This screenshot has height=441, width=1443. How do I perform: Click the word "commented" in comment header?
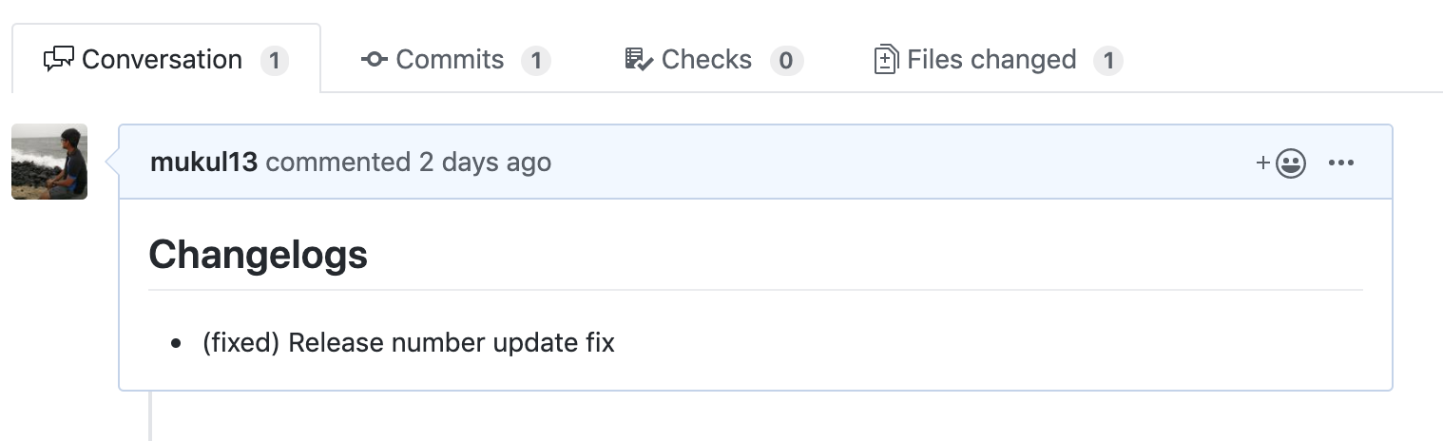pyautogui.click(x=337, y=163)
